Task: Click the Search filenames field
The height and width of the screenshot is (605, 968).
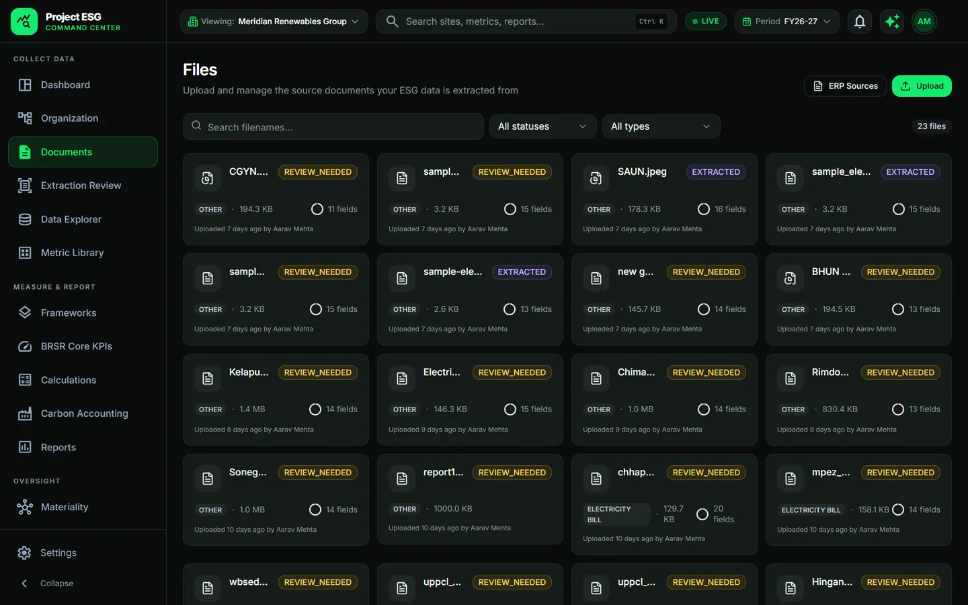Action: click(333, 126)
